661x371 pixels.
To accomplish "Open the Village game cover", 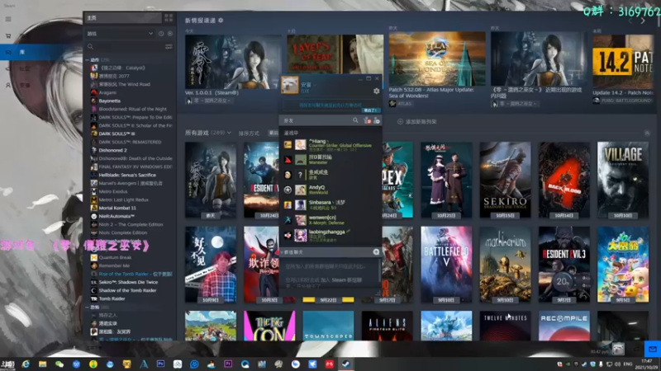I will [623, 180].
